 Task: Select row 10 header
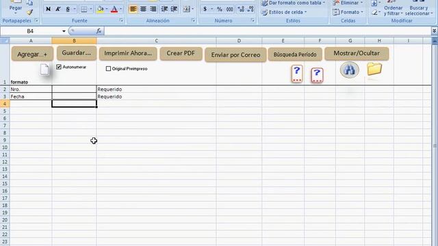coord(5,148)
